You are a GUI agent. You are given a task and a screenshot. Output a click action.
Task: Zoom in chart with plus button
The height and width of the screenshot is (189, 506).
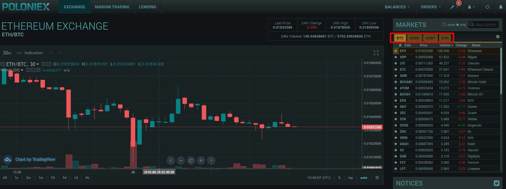(201, 161)
